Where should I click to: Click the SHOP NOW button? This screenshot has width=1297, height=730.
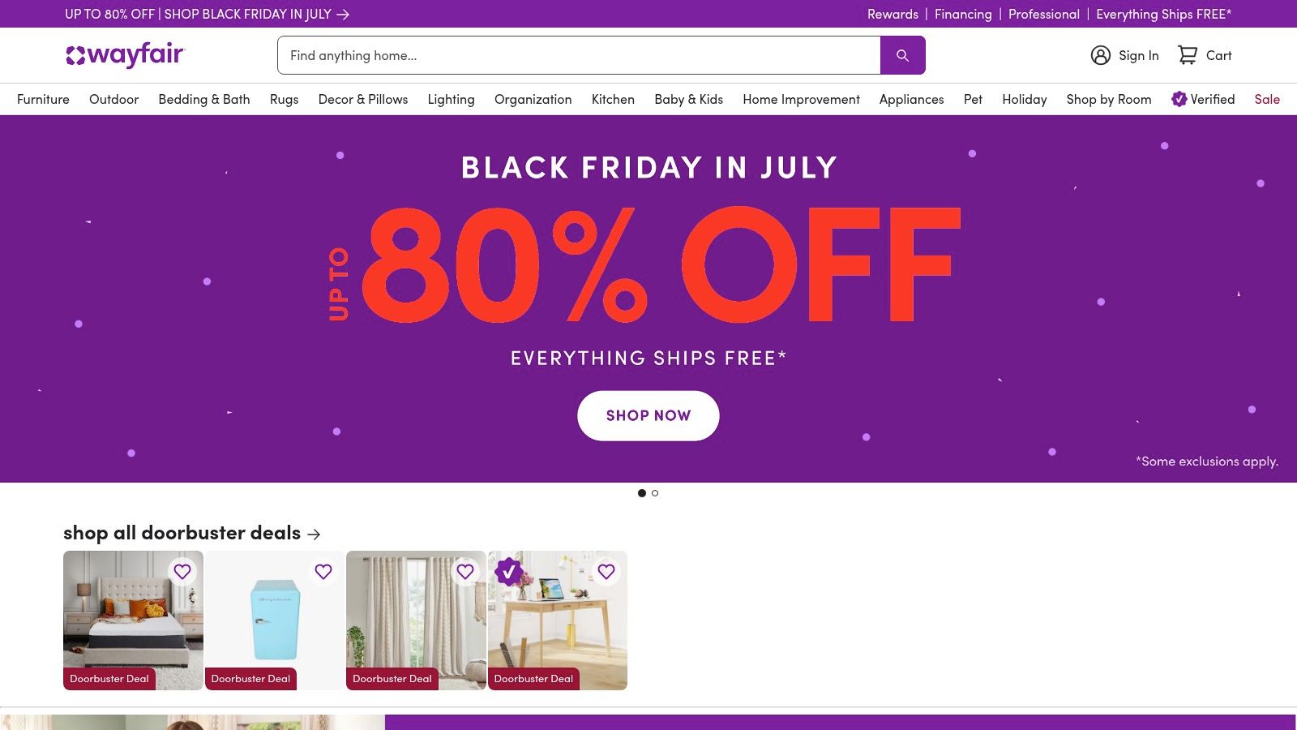pyautogui.click(x=647, y=415)
